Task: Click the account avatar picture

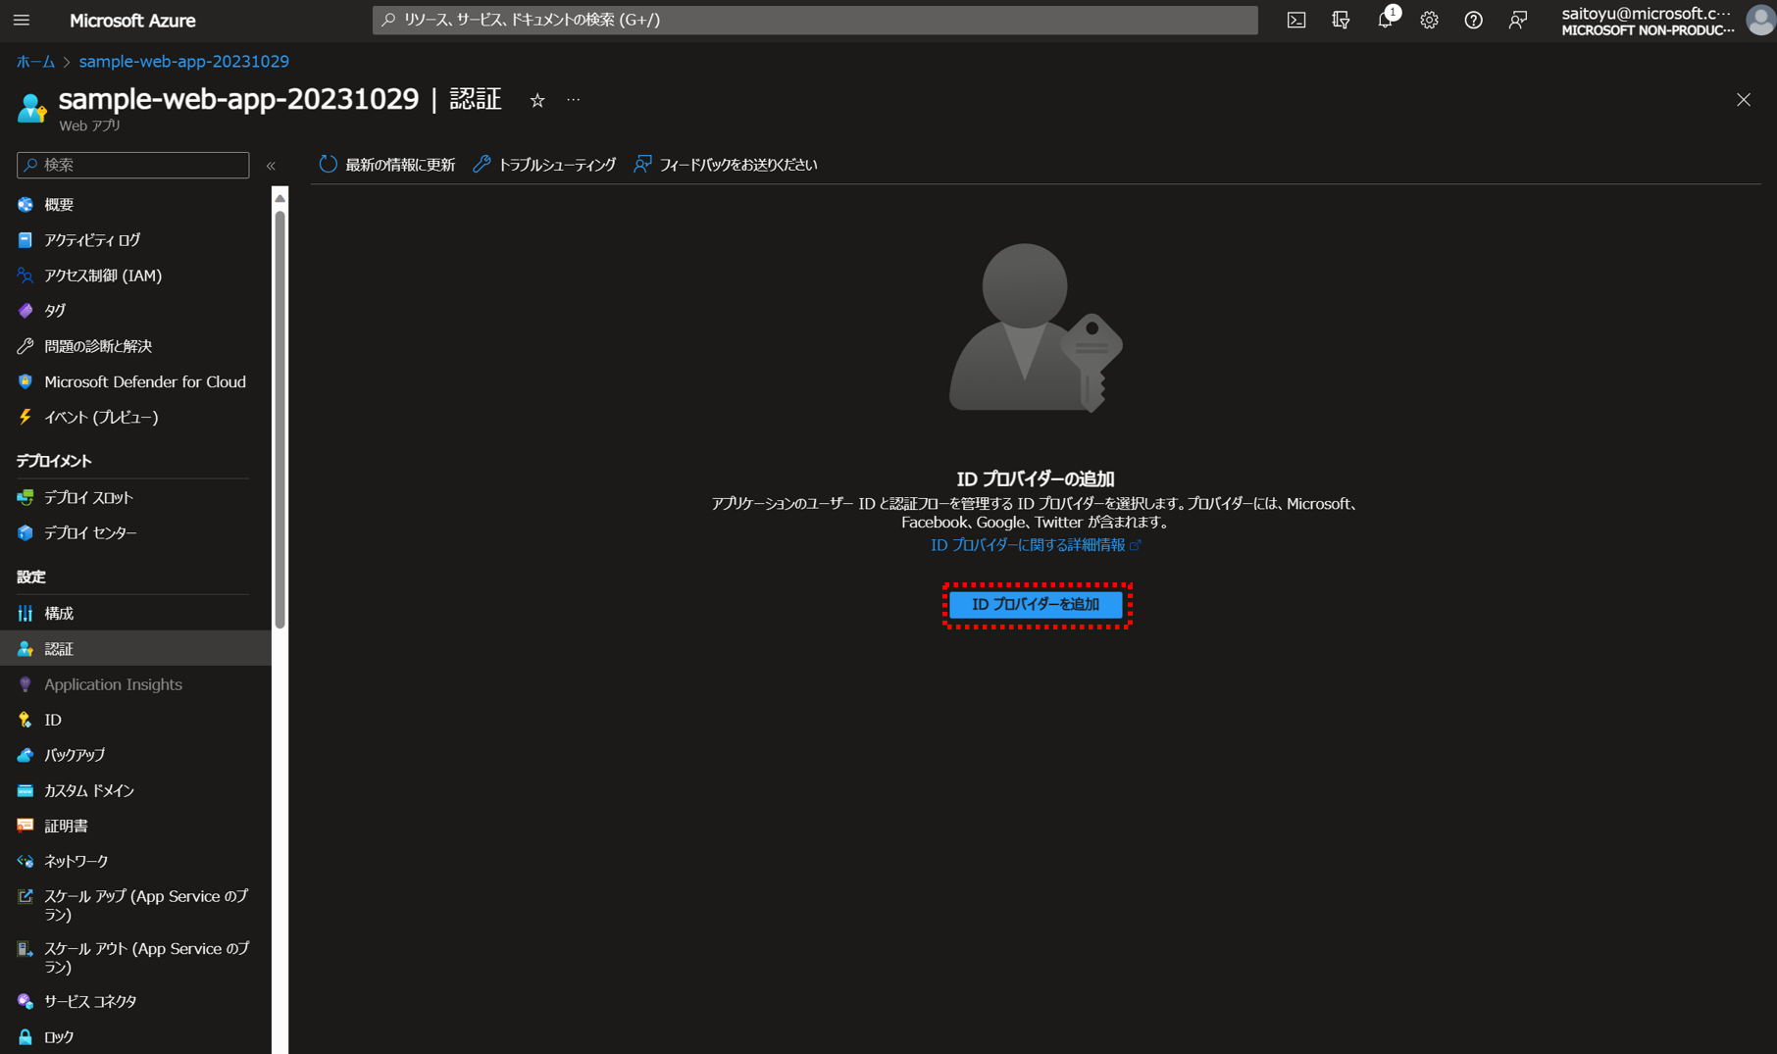Action: 1761,20
